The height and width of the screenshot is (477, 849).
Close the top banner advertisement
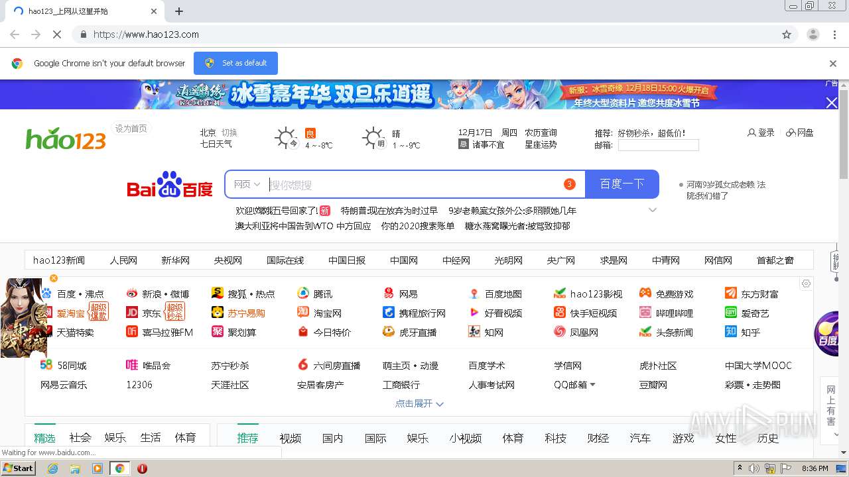[832, 103]
